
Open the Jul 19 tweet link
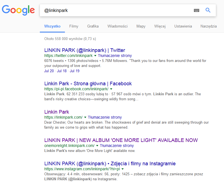[x=74, y=71]
